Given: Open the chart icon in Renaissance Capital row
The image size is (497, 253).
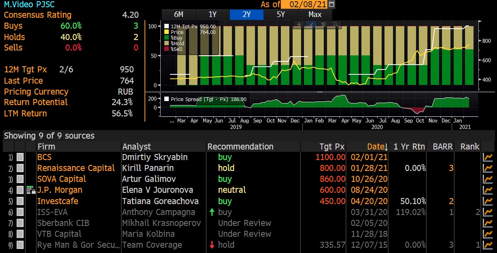Looking at the screenshot, I should coord(488,168).
